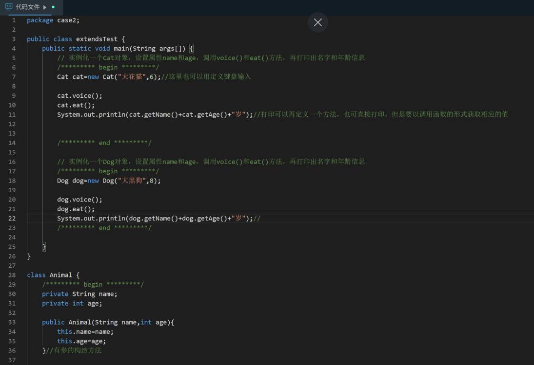Click the closing brace of main on line 25
This screenshot has width=534, height=365.
pos(43,247)
